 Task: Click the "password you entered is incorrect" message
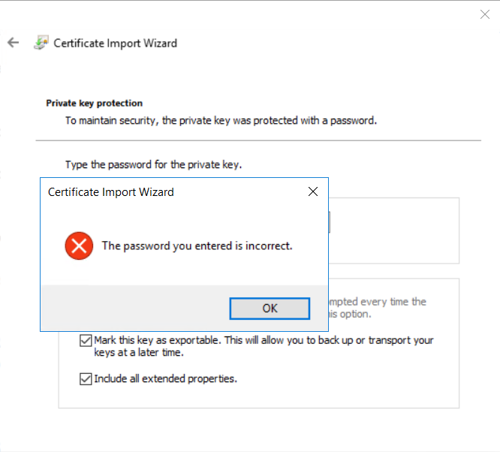197,246
